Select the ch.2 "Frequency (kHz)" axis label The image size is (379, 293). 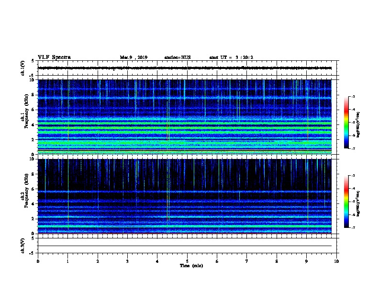[x=27, y=191]
